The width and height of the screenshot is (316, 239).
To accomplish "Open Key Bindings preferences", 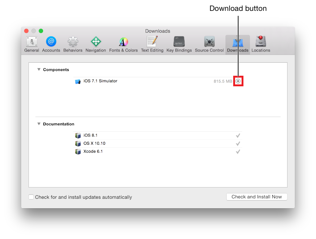I will coord(179,44).
